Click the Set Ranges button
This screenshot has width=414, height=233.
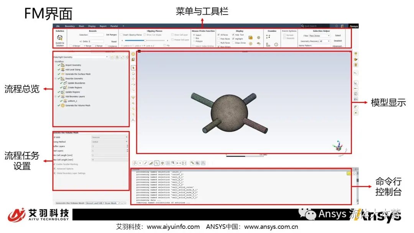(x=111, y=35)
